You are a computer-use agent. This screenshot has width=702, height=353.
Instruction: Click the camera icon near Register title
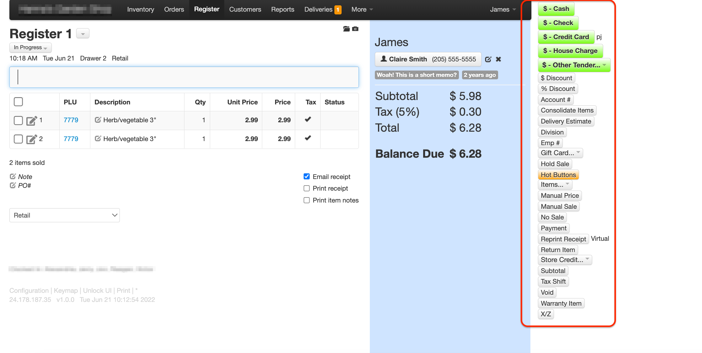355,29
